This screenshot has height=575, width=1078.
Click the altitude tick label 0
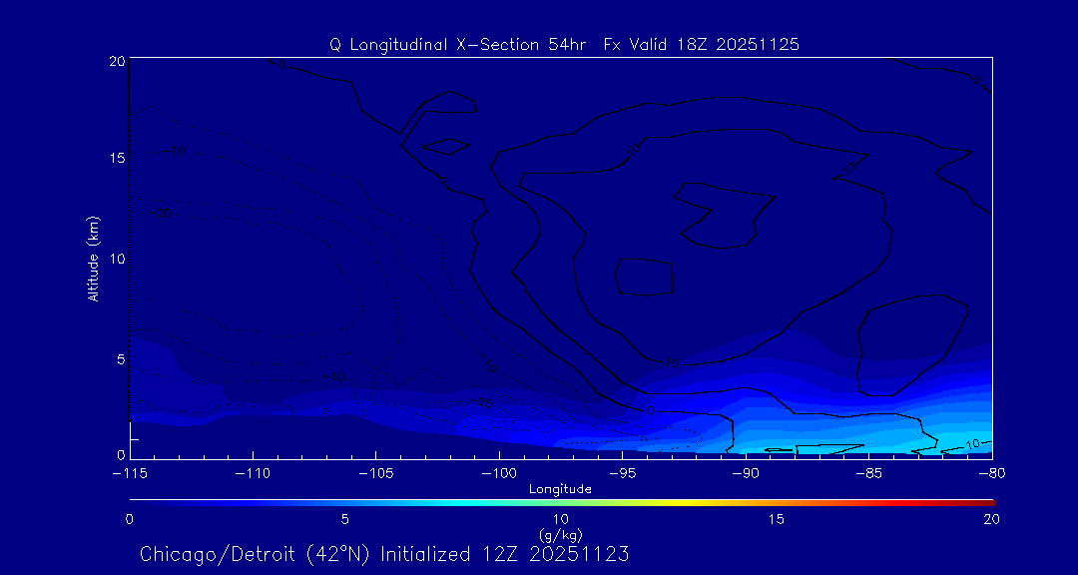point(120,454)
